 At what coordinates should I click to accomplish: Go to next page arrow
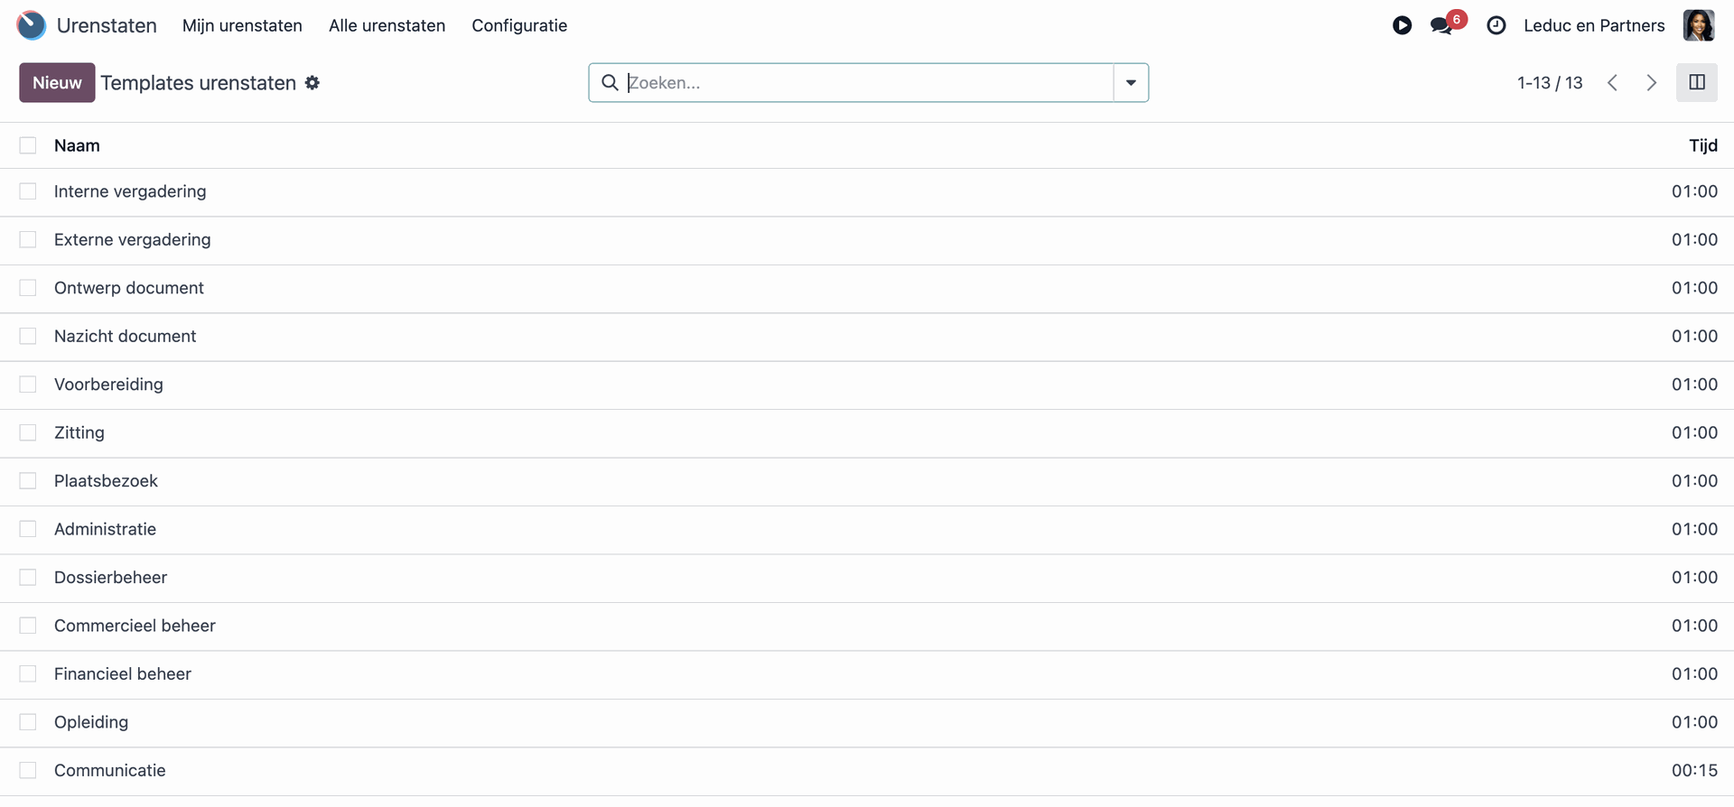[x=1652, y=83]
